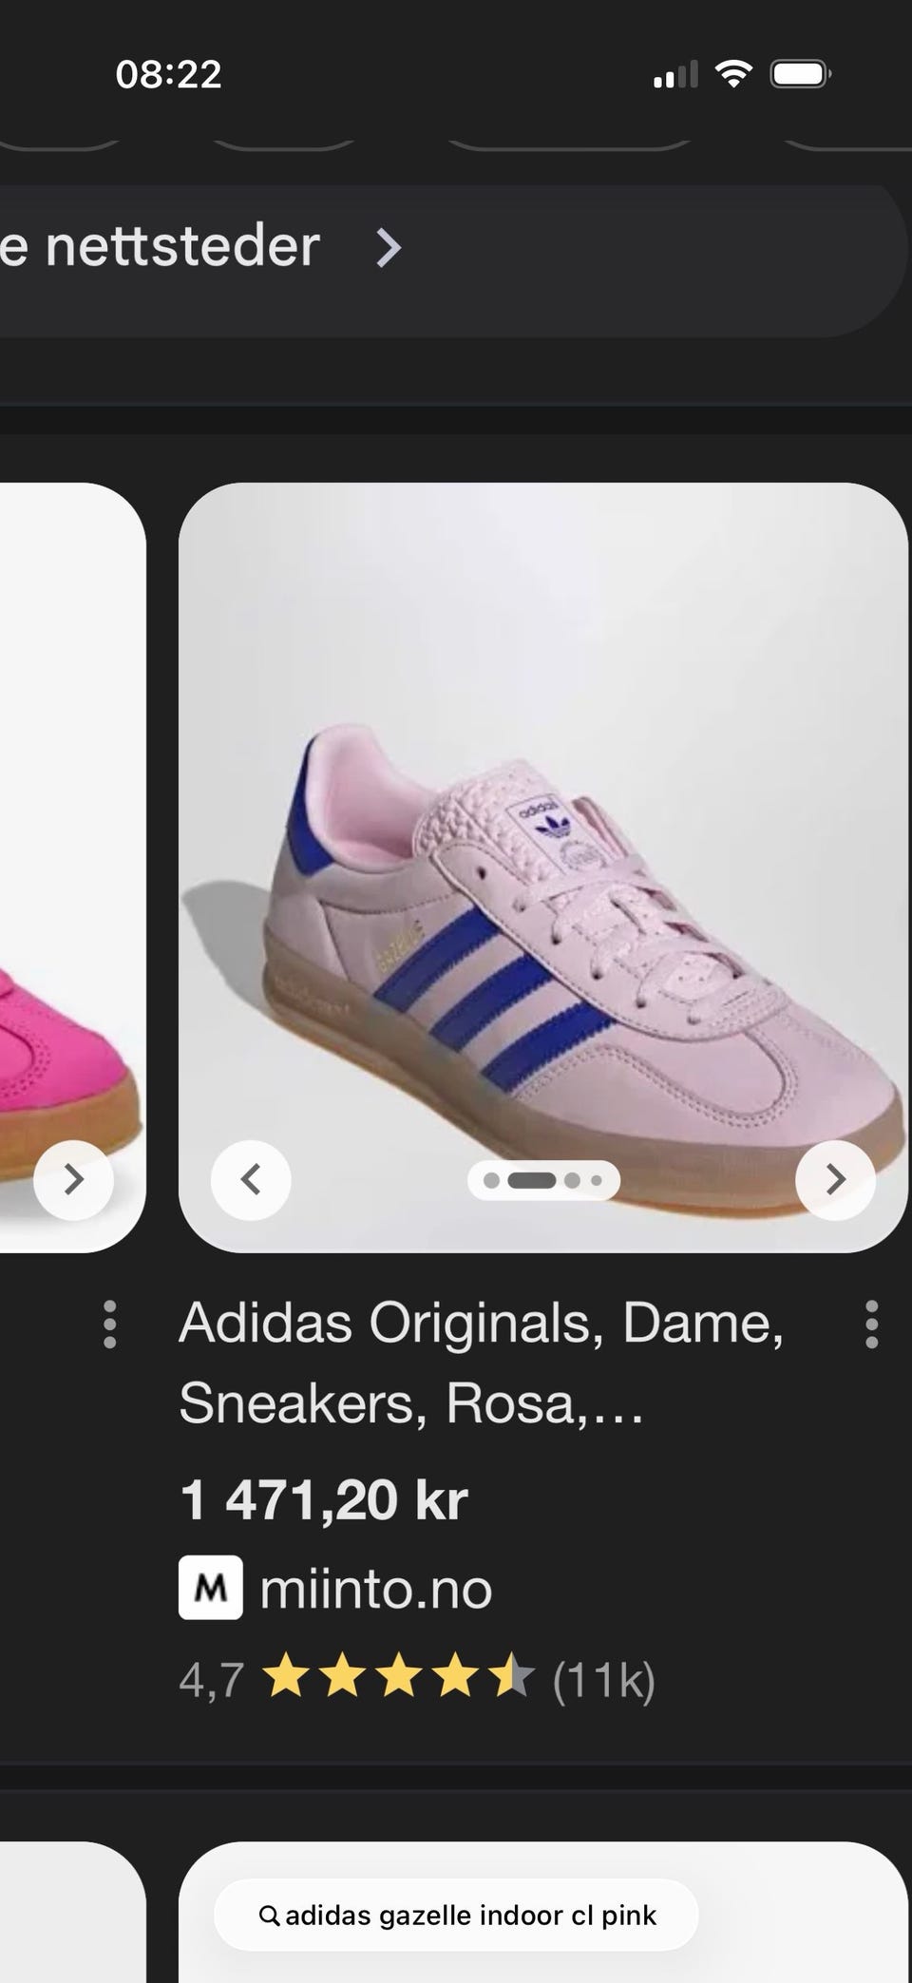
Task: Open pink Gazelle sneaker product photo
Action: pyautogui.click(x=543, y=868)
